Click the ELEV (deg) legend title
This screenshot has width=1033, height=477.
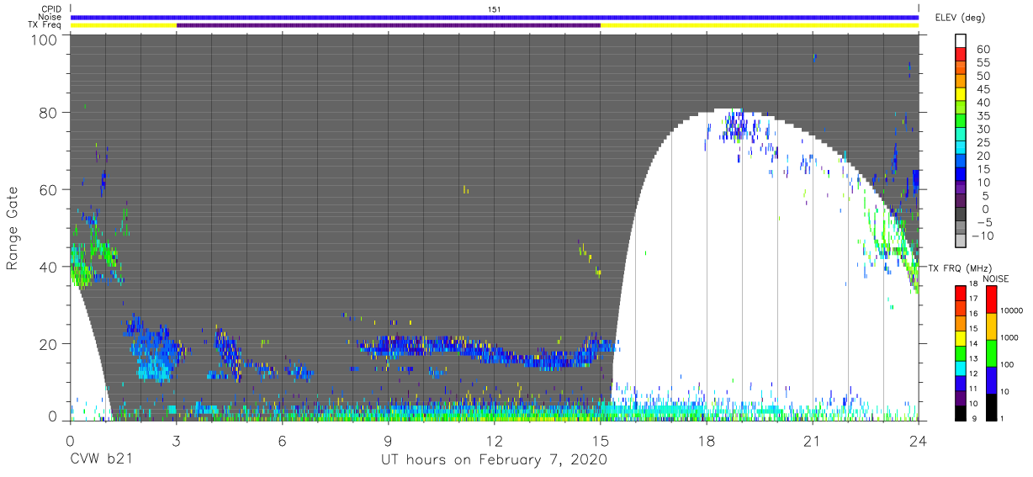tap(959, 18)
